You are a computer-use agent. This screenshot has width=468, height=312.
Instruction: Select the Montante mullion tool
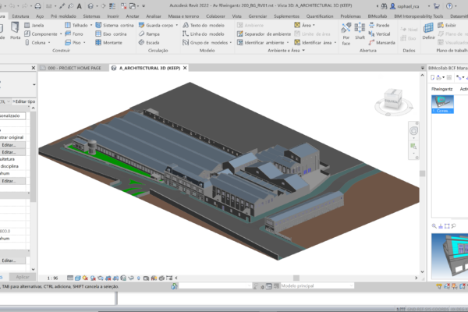click(x=108, y=43)
